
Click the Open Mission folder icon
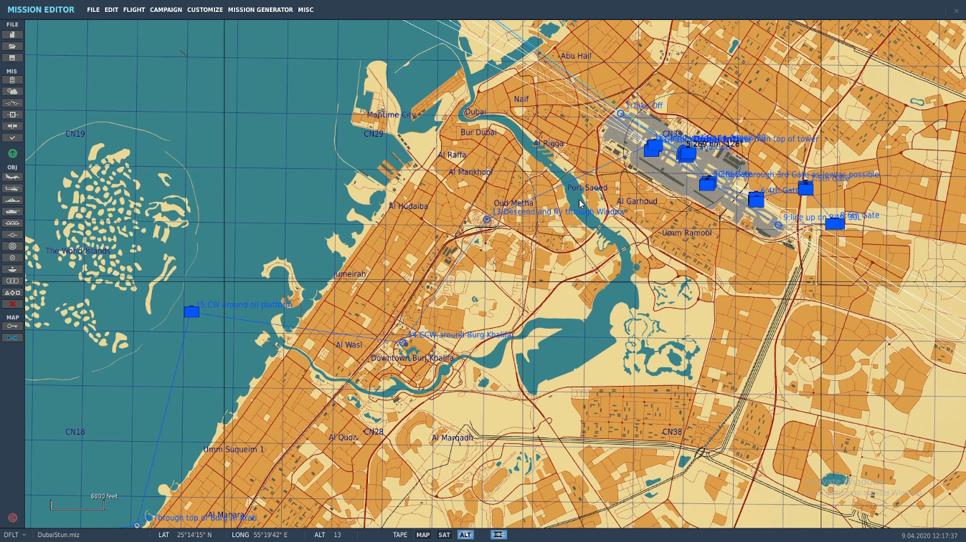coord(12,47)
